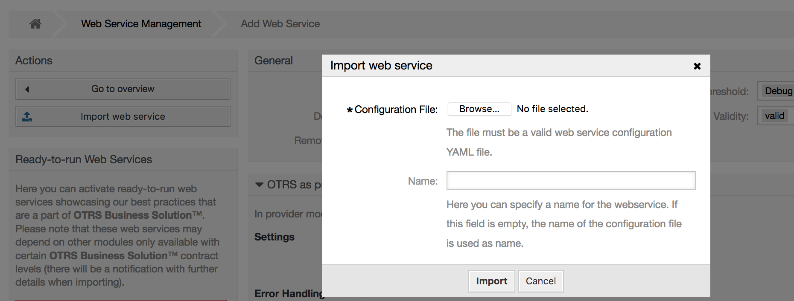Click the Name label in dialog
This screenshot has width=794, height=301.
pos(423,181)
